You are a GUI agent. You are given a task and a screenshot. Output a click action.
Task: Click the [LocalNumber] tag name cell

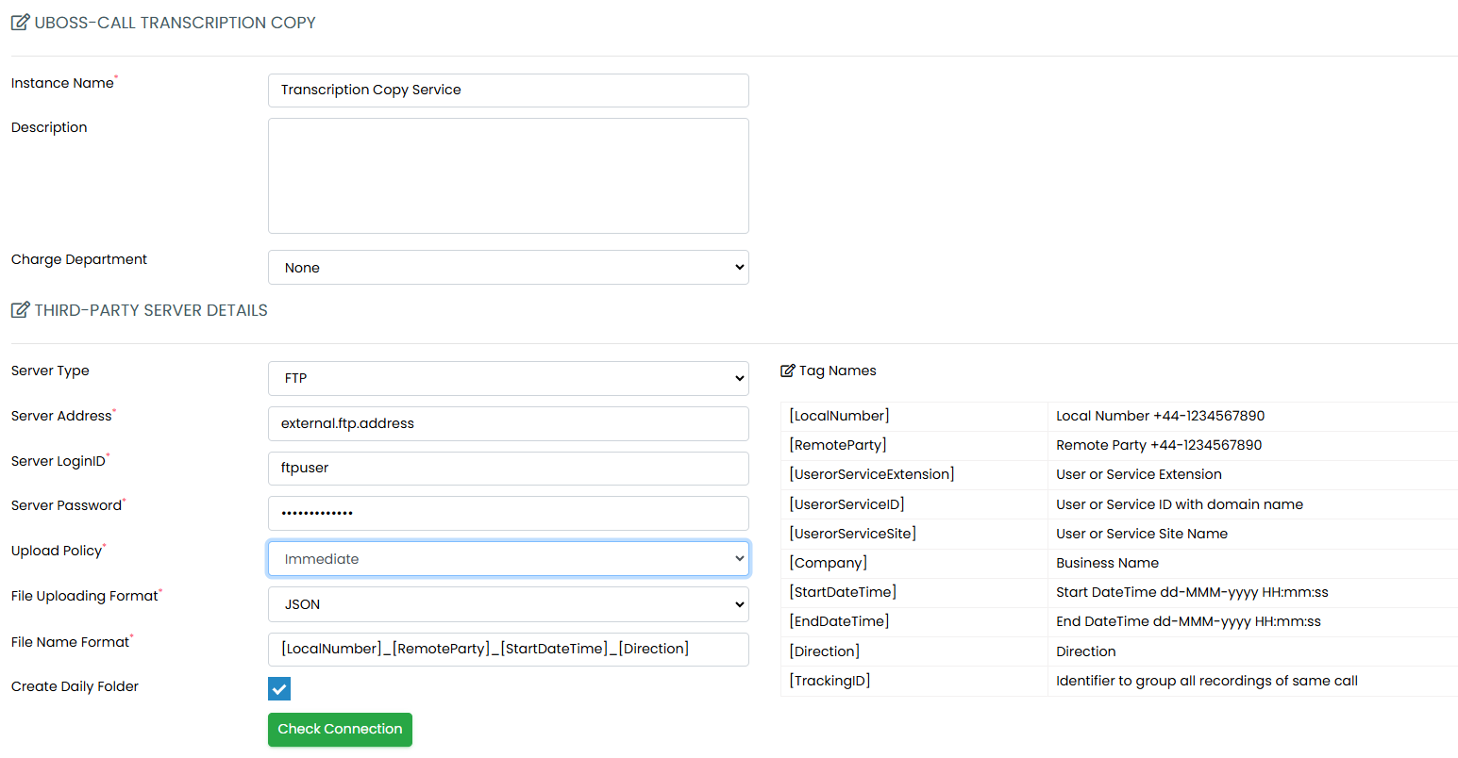pos(914,416)
